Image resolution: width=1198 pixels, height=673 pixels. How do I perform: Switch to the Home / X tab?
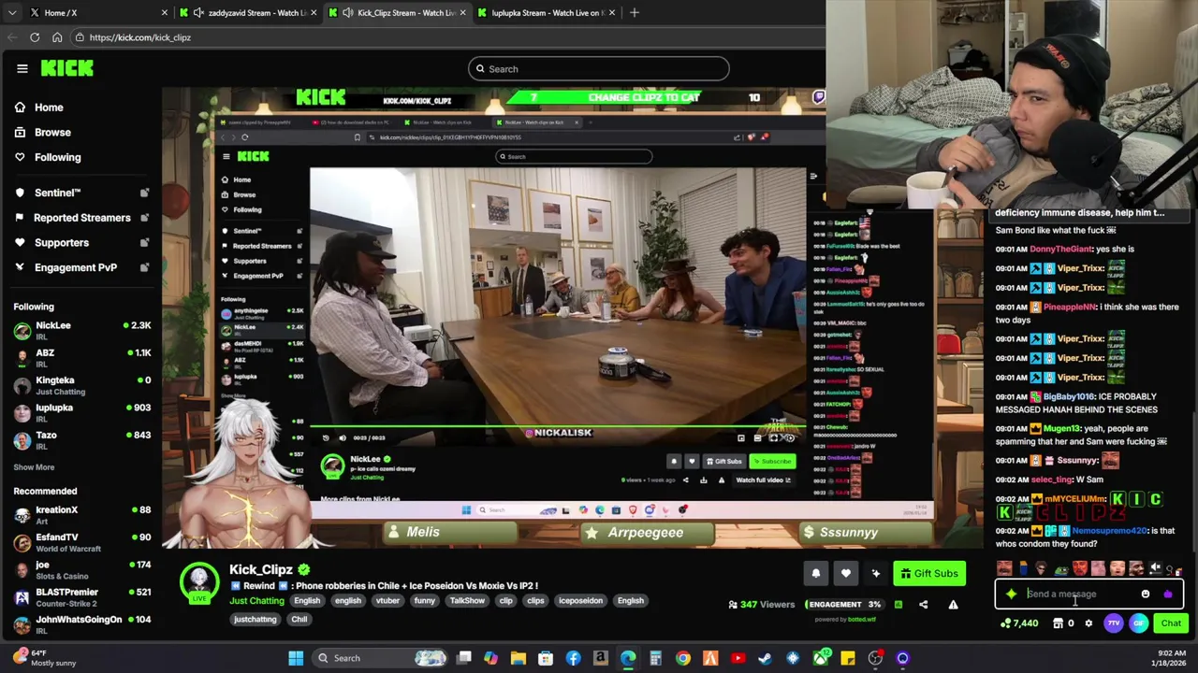pyautogui.click(x=96, y=12)
